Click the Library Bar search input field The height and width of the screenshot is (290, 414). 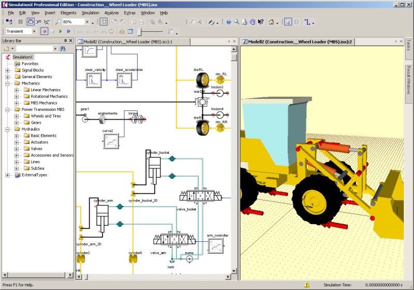[x=35, y=49]
